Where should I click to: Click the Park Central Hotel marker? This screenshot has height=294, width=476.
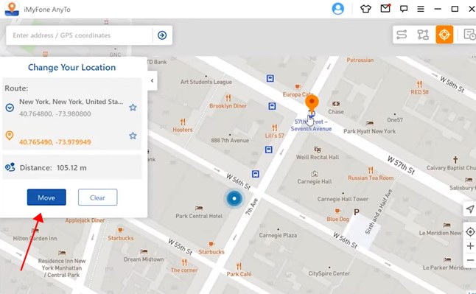coord(199,208)
